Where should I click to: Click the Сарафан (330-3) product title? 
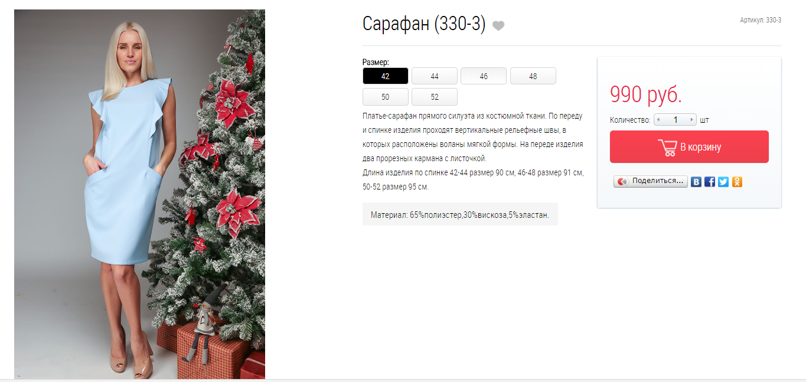click(424, 24)
